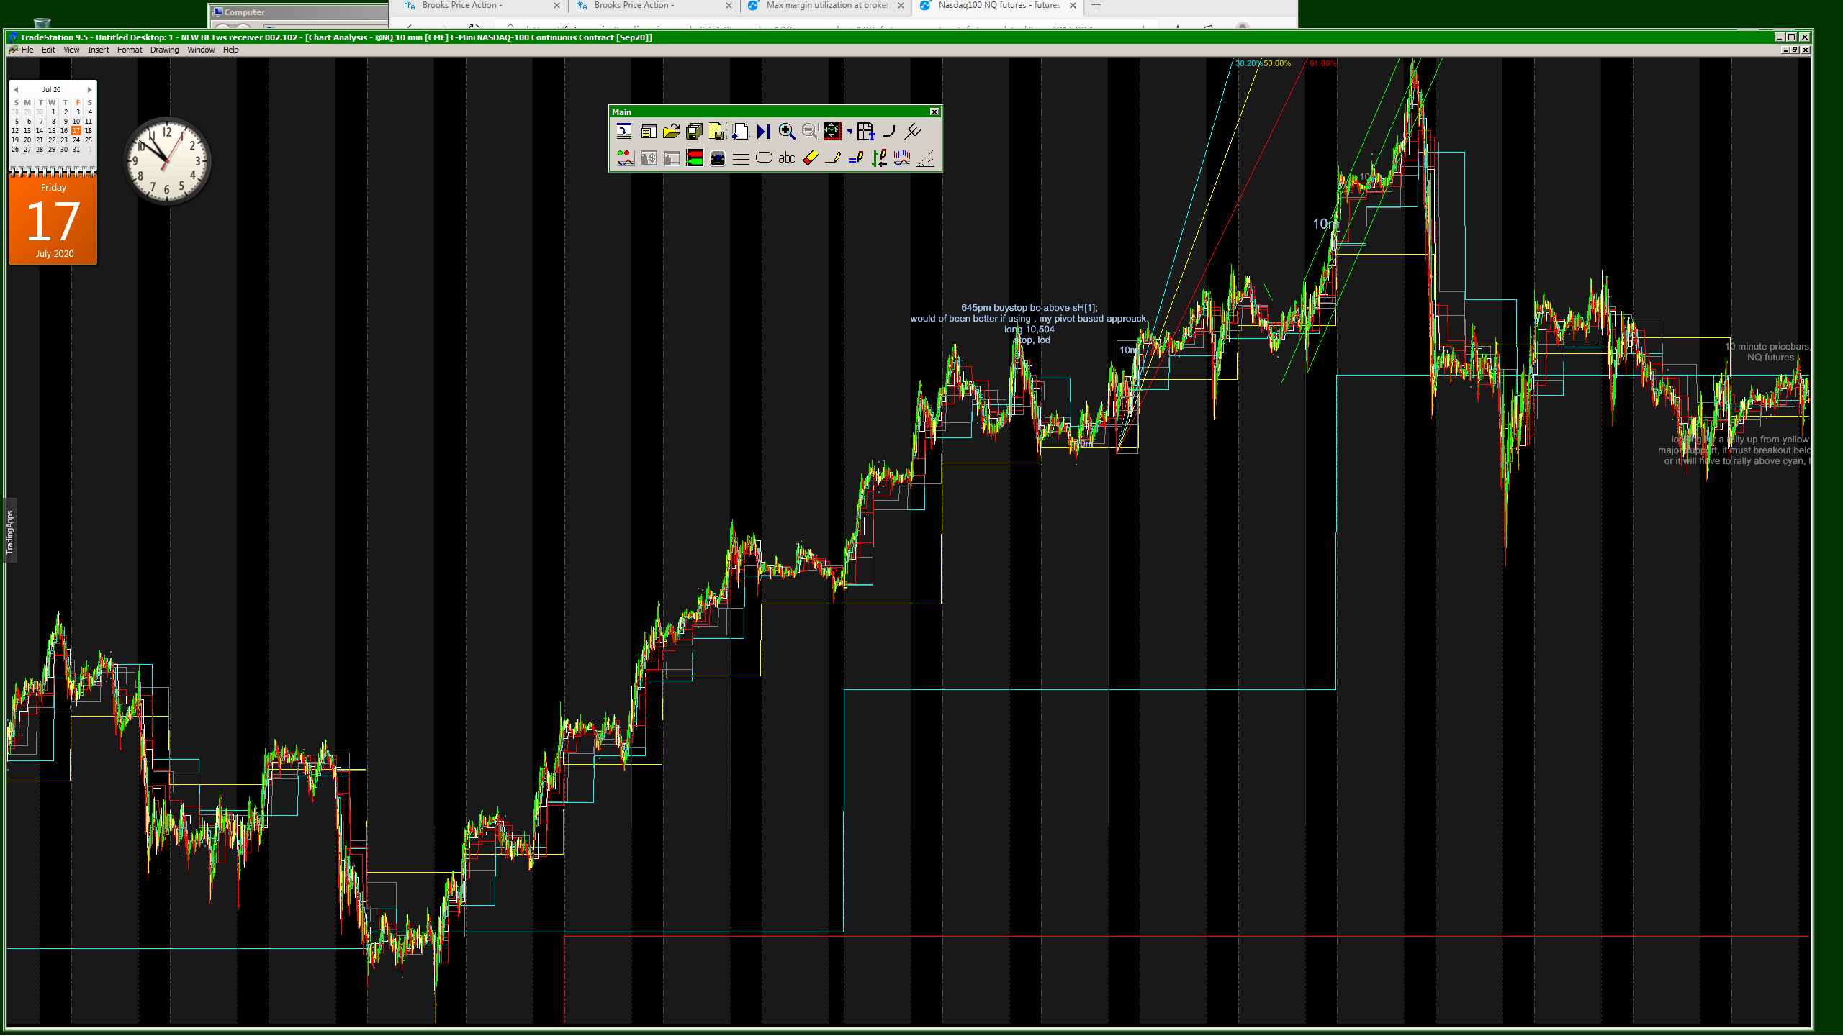Click the green bar with pen and arrow icon
Screen dimensions: 1843x1036
[x=879, y=158]
